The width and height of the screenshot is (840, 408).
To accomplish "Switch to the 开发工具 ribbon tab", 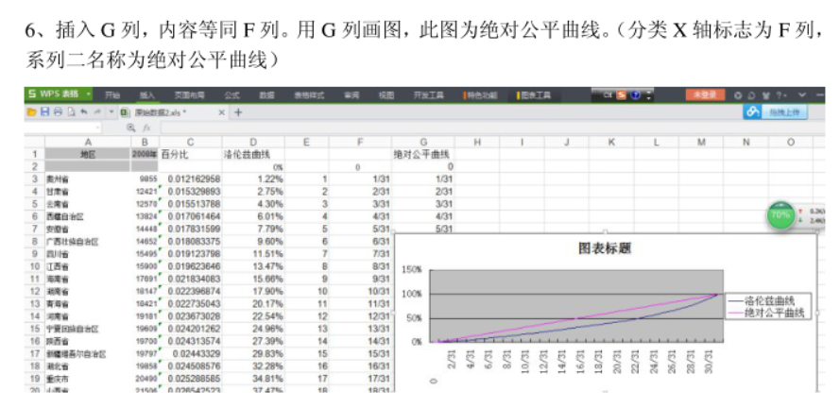I will pos(429,95).
